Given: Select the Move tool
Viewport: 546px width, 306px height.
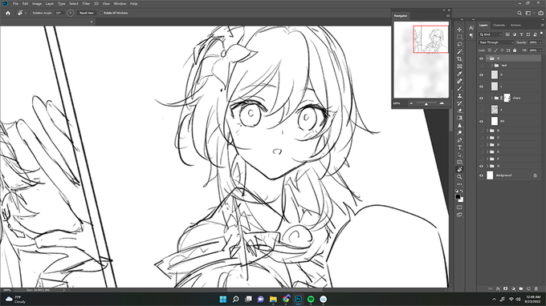Looking at the screenshot, I should (x=459, y=30).
